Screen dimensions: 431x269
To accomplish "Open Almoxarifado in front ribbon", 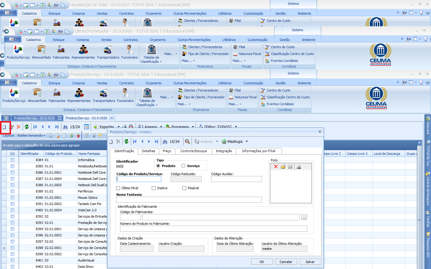I will [x=37, y=96].
